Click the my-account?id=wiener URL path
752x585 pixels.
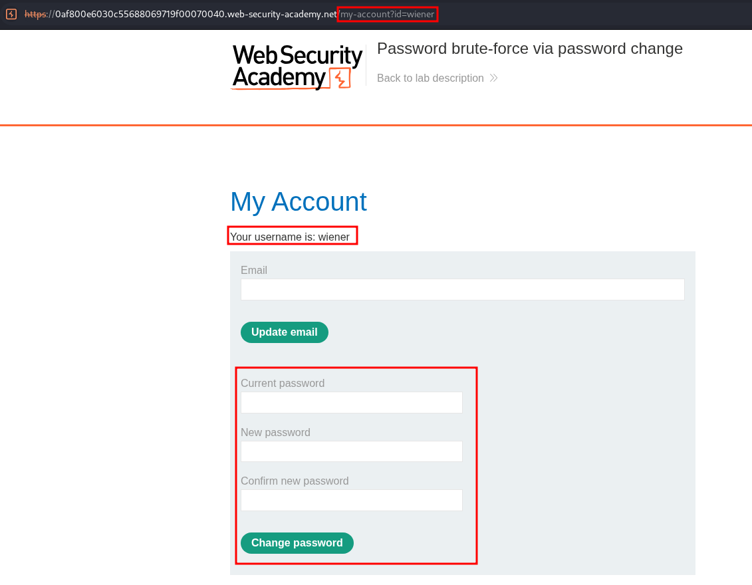point(388,15)
